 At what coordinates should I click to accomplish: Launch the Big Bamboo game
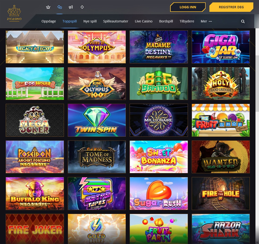coord(159,83)
